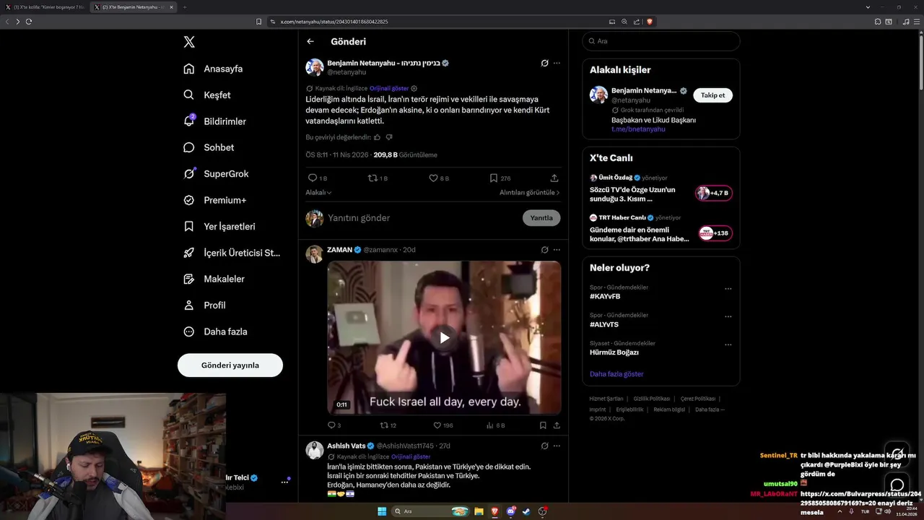This screenshot has height=520, width=924.
Task: Reply to ZAMAN's post with 3 replies
Action: [331, 425]
